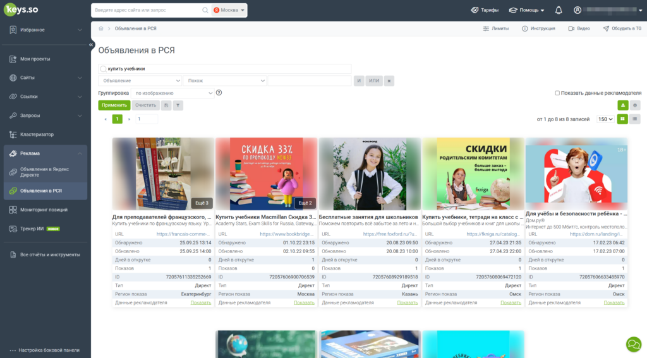The width and height of the screenshot is (647, 358).
Task: Switch to list view icon
Action: pyautogui.click(x=634, y=119)
